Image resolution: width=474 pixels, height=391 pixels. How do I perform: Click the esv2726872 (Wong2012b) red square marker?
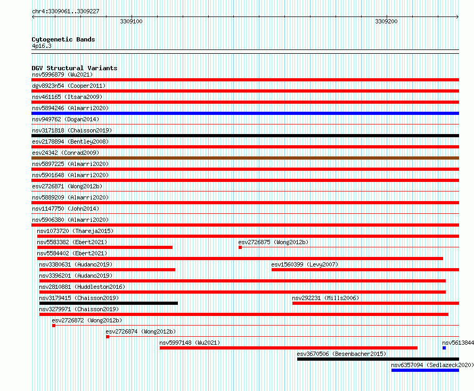tap(54, 326)
